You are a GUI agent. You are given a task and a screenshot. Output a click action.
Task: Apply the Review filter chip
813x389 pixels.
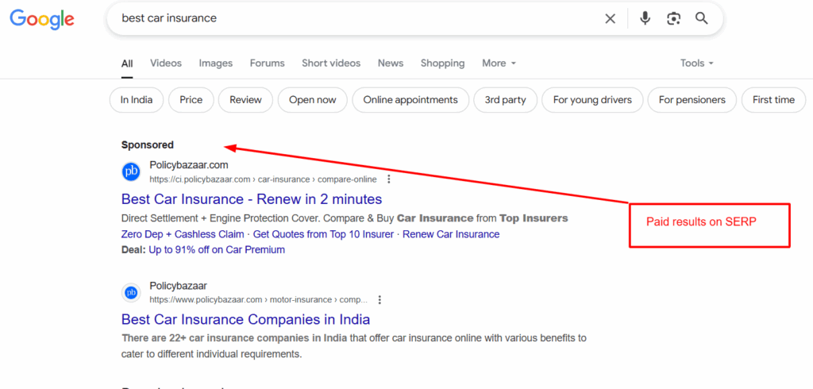point(246,100)
